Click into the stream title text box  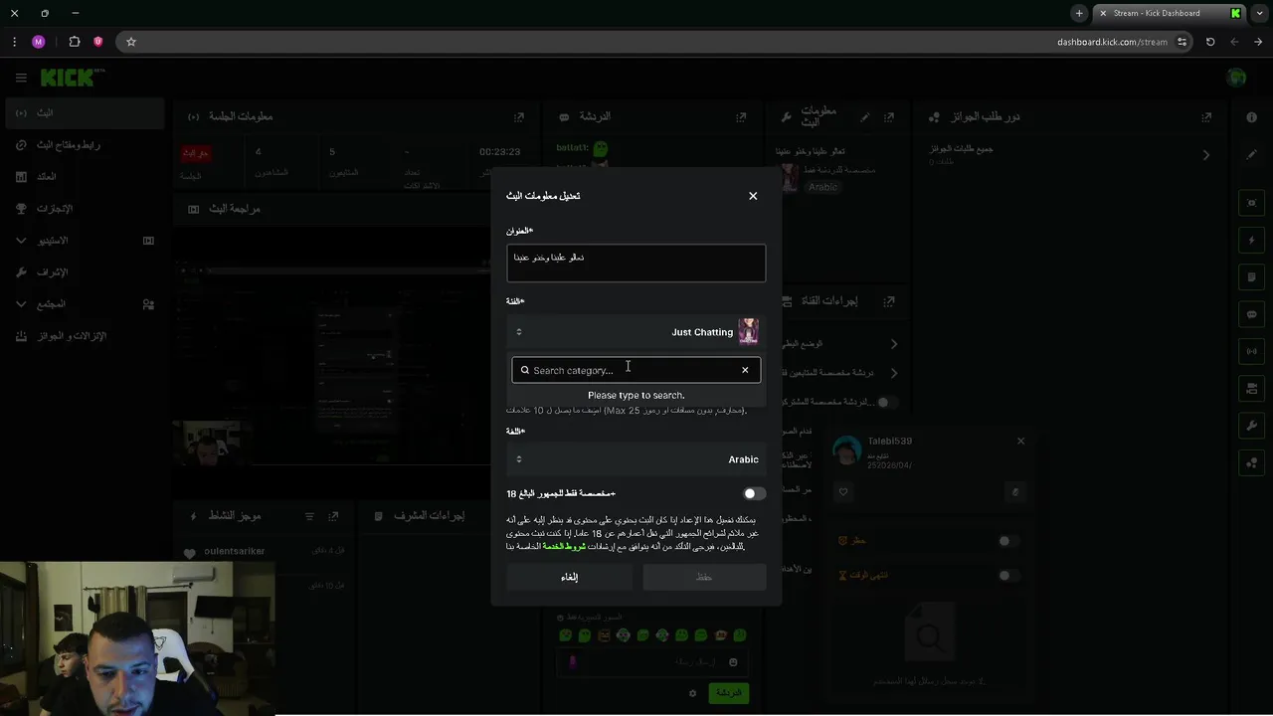(636, 264)
